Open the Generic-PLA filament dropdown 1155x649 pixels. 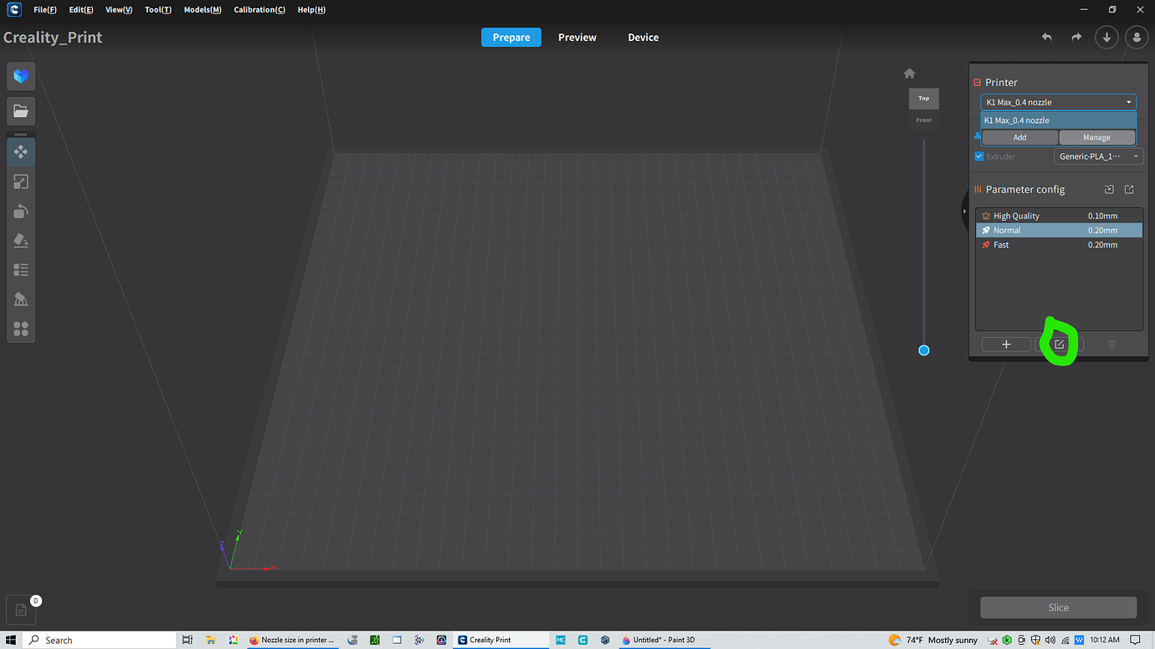point(1097,156)
